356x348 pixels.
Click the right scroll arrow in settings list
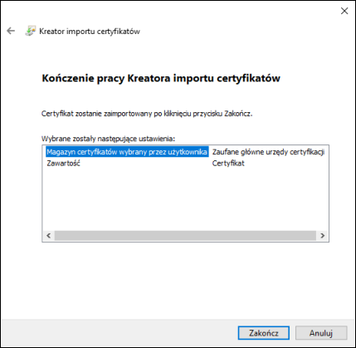pos(322,236)
